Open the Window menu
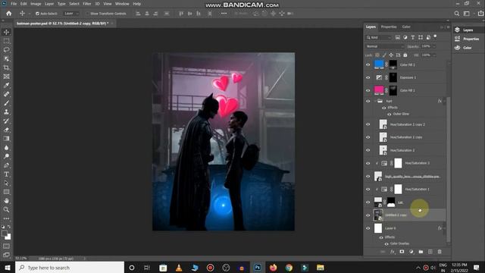Screen dimensions: 485x273 (122, 4)
